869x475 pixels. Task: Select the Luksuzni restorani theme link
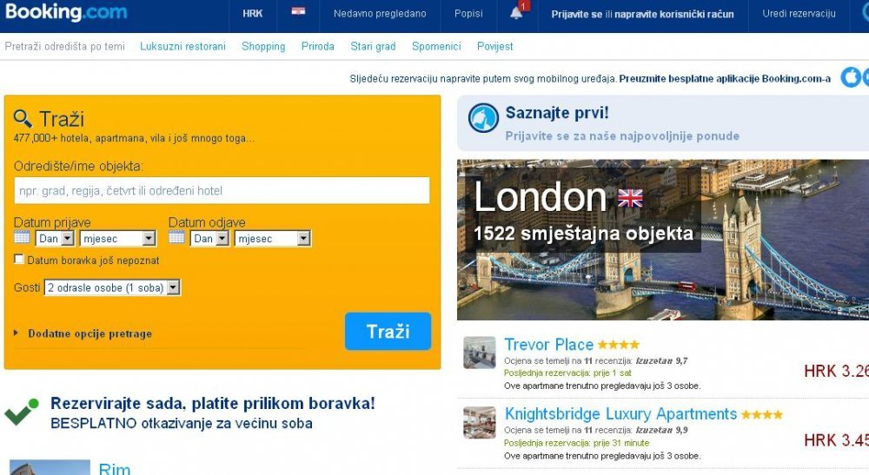182,47
